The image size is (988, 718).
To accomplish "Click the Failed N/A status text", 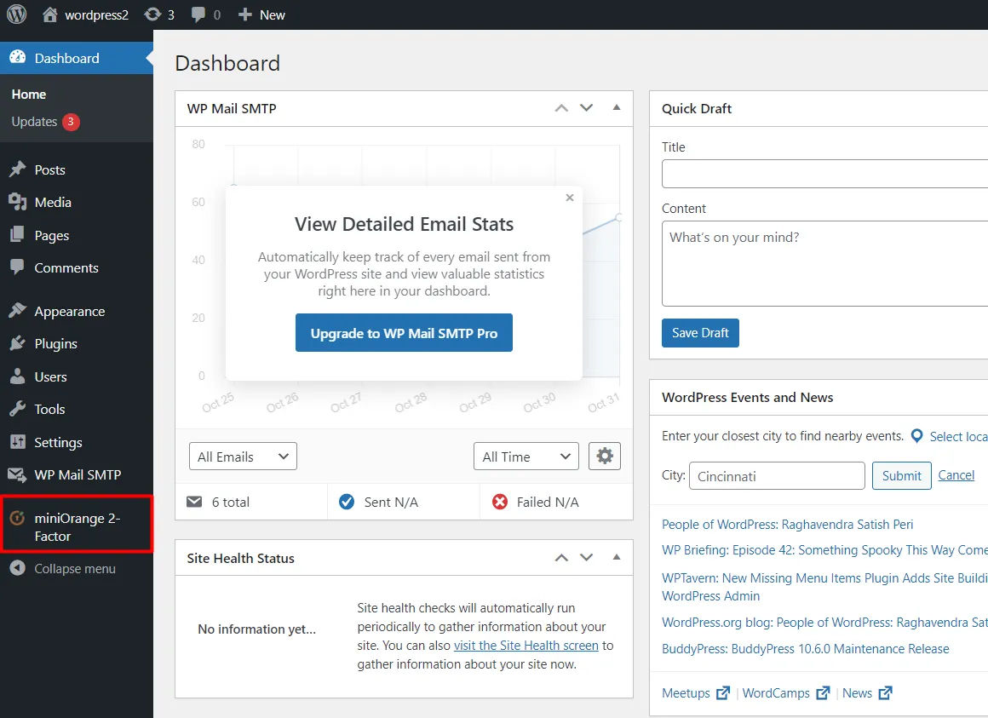I will click(x=548, y=502).
